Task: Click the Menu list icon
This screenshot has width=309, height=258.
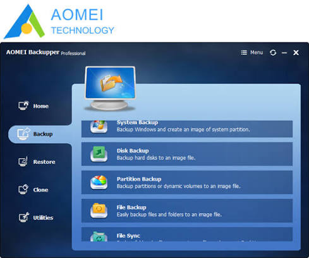Action: pyautogui.click(x=244, y=52)
